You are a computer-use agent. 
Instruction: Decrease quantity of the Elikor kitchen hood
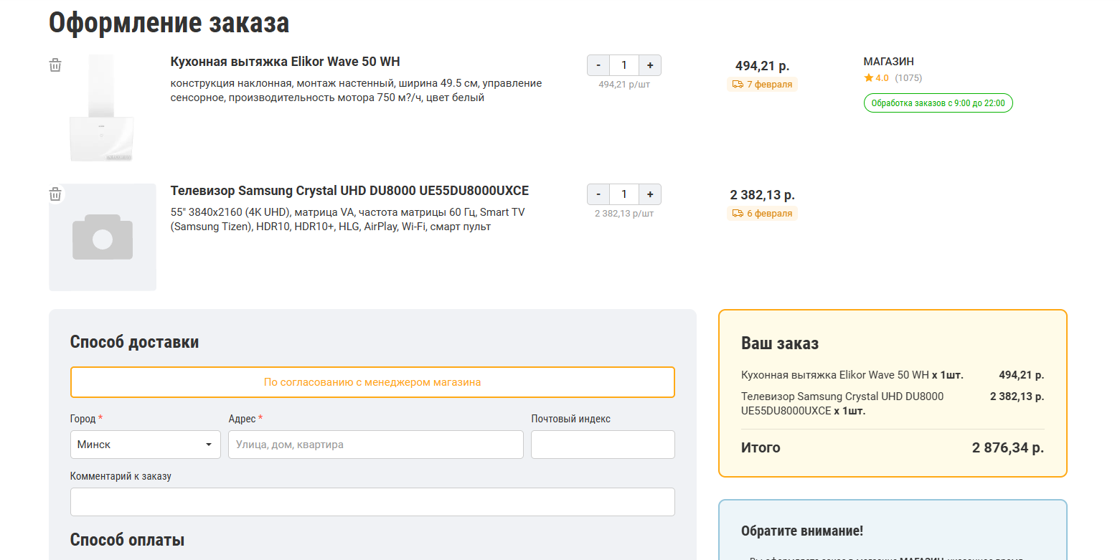point(598,65)
